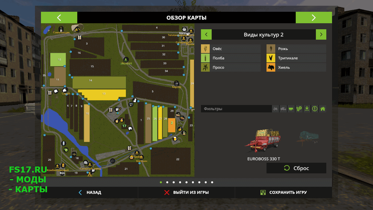This screenshot has width=373, height=210.
Task: Select the Хмель crop entry
Action: (x=296, y=67)
